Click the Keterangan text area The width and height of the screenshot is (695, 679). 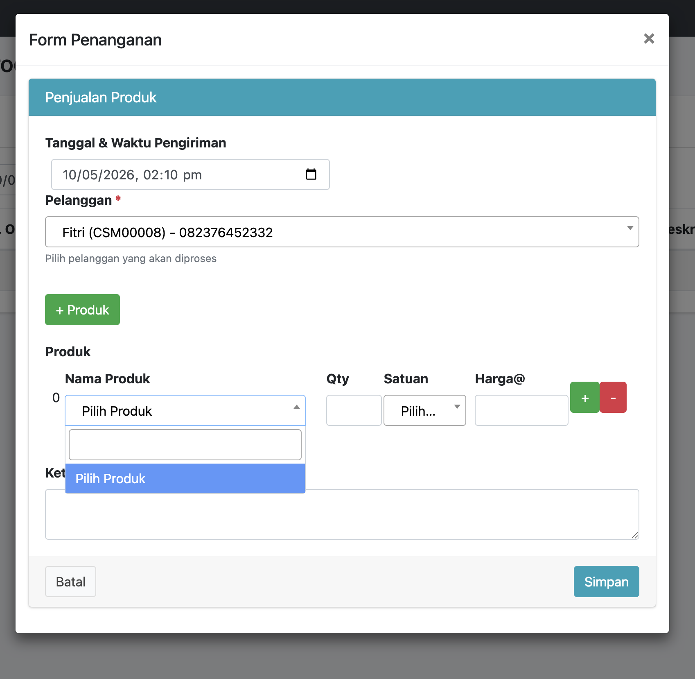[342, 514]
